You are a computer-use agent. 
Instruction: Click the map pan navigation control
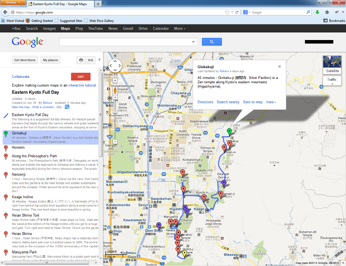click(115, 66)
